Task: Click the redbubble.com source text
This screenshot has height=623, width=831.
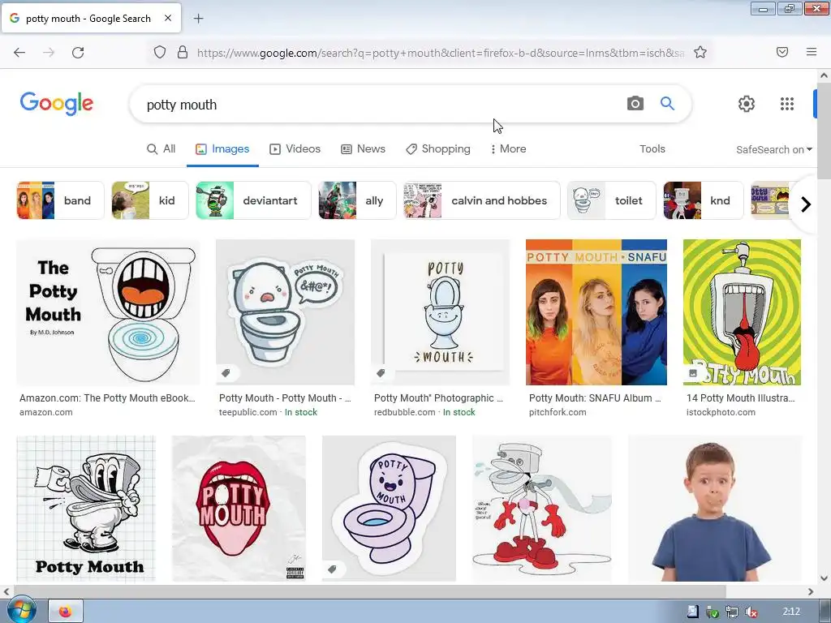Action: [x=404, y=412]
